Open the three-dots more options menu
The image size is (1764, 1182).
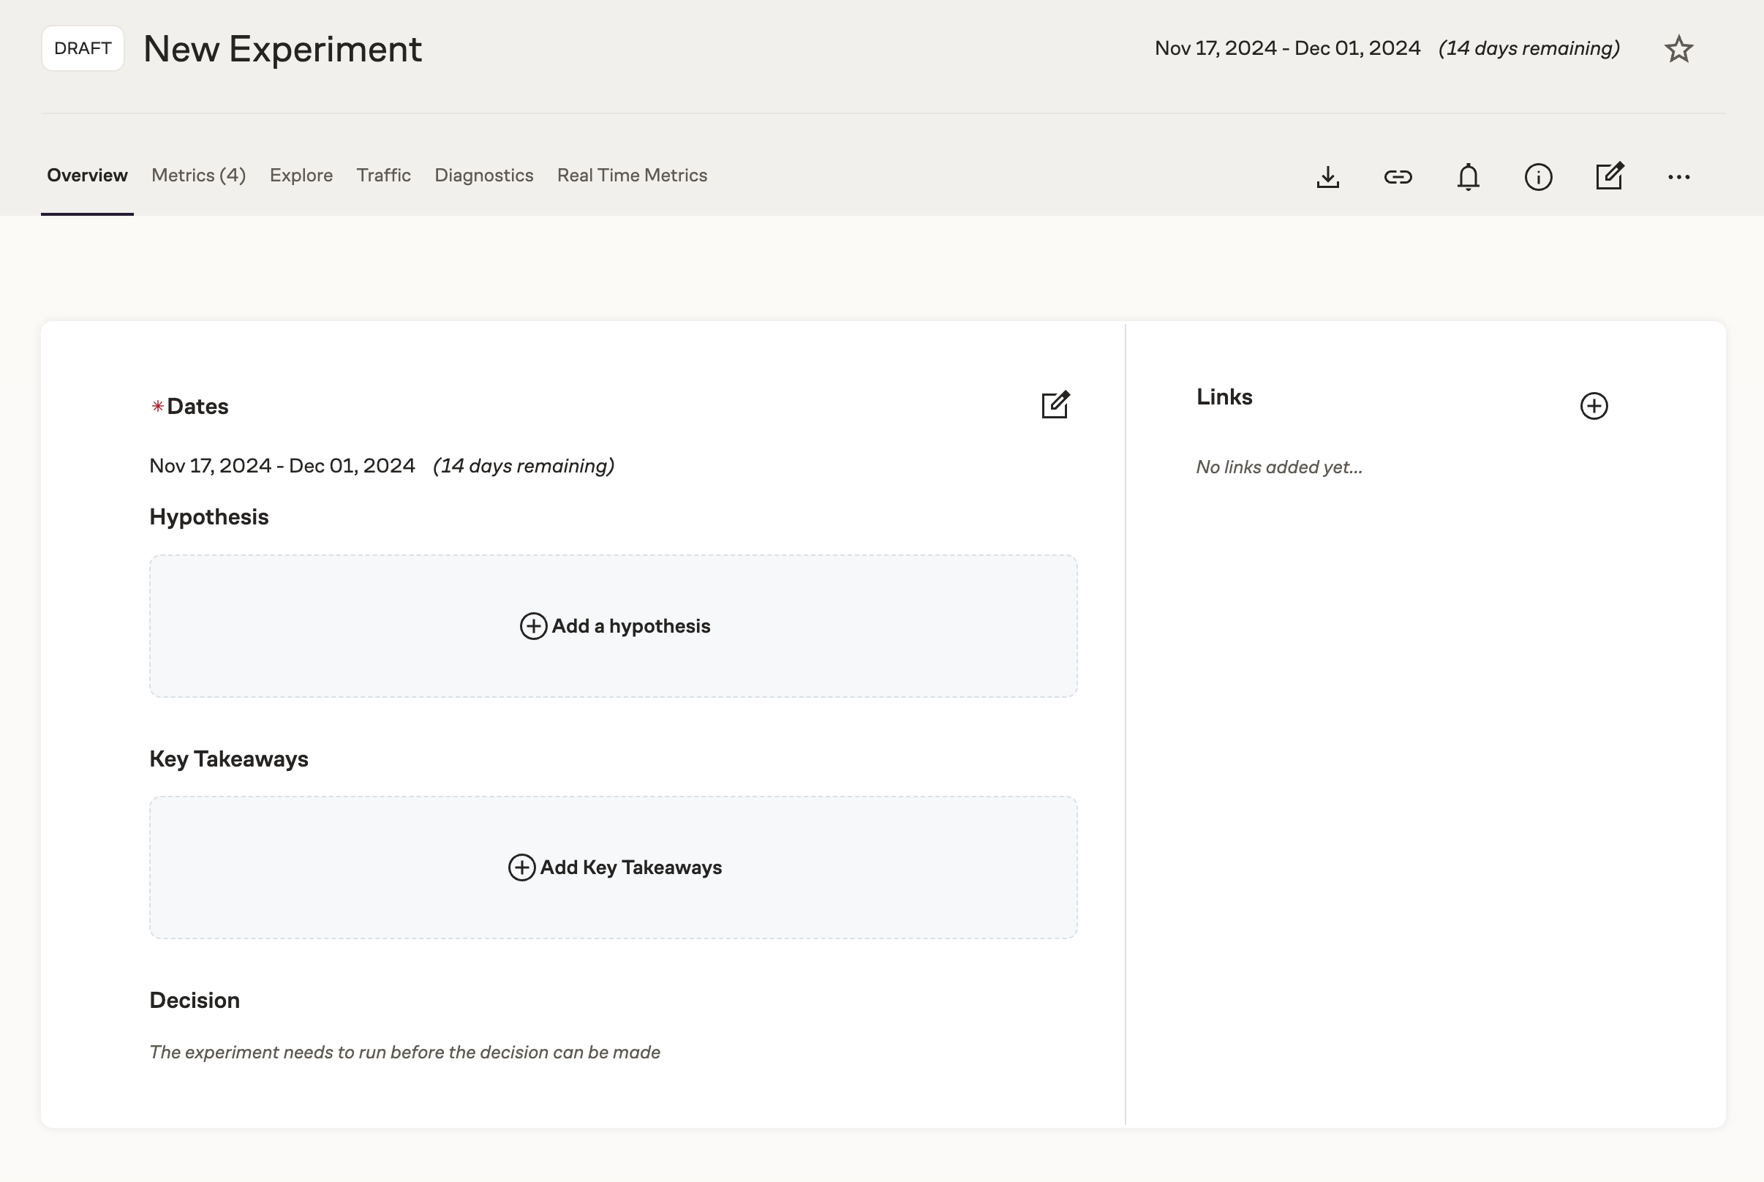(x=1678, y=177)
